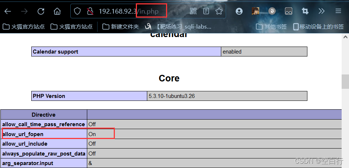Select the Calendar support cell
Viewport: 349px width, 168px height.
(x=126, y=52)
